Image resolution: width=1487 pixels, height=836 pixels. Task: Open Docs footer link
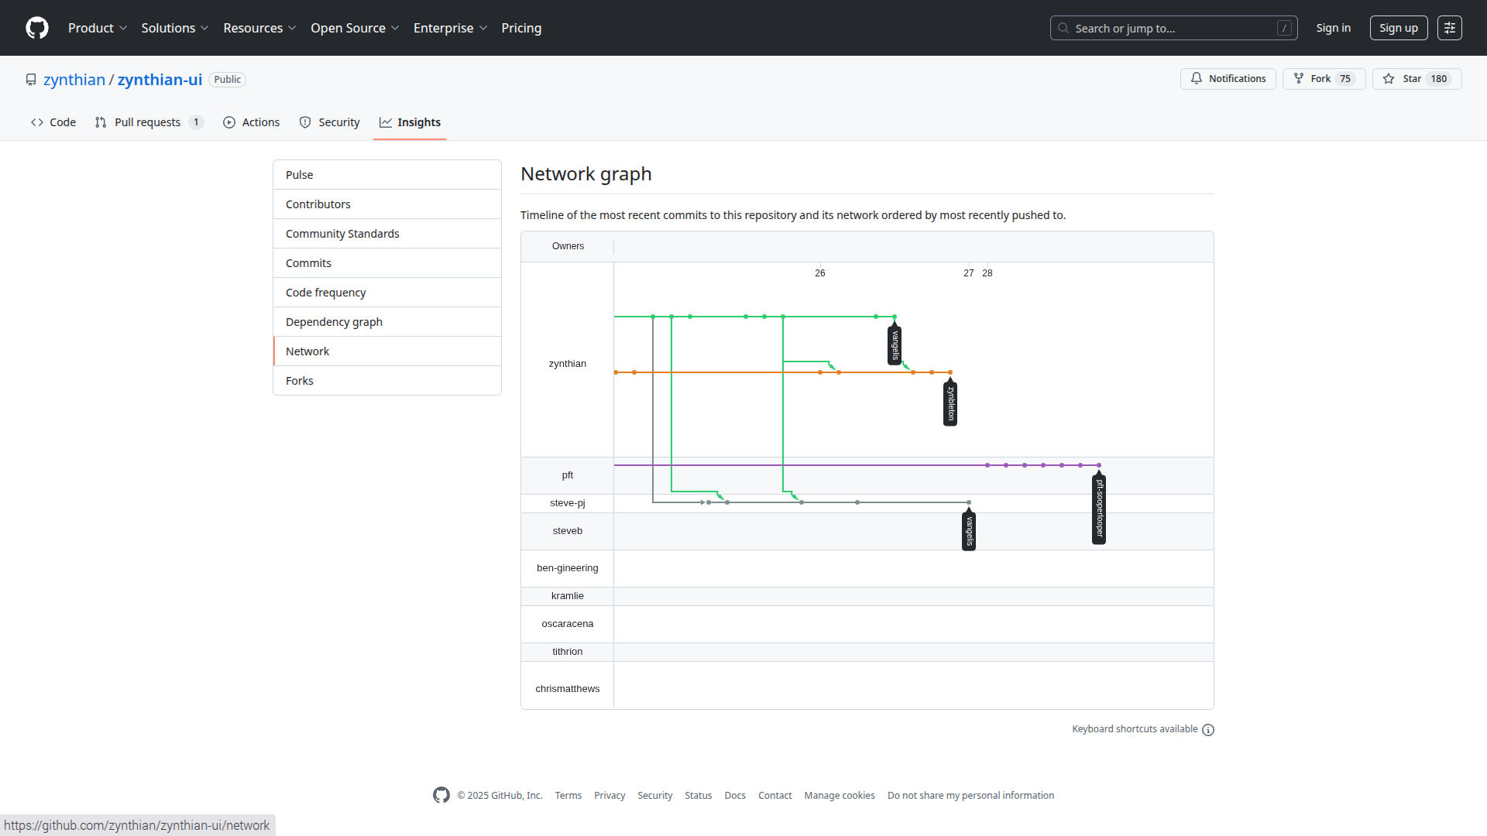click(x=735, y=796)
